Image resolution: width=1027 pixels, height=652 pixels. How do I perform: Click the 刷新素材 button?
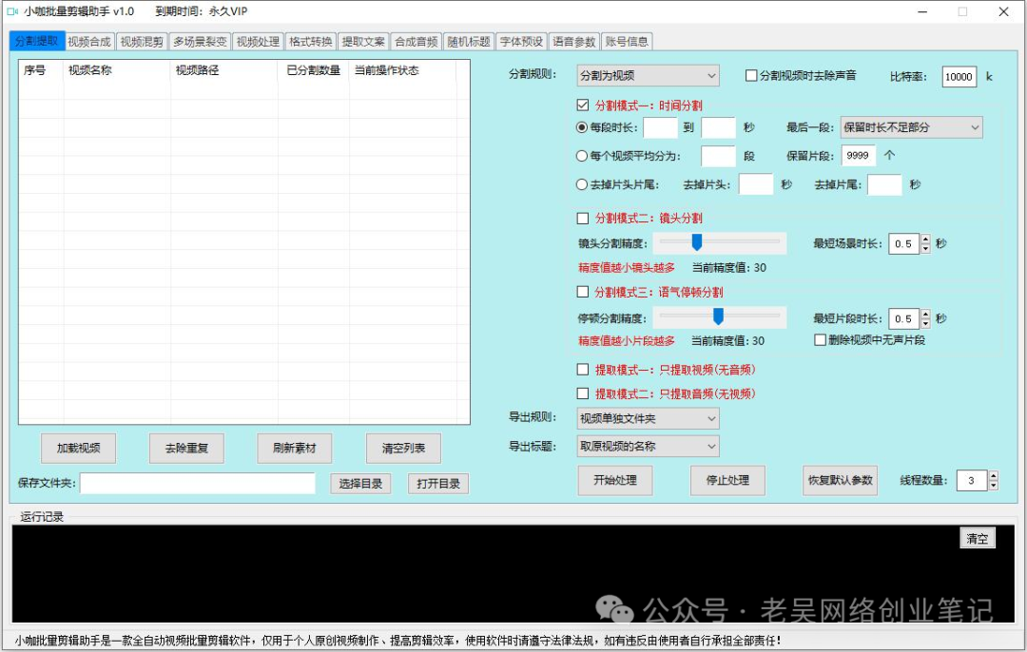pos(295,448)
